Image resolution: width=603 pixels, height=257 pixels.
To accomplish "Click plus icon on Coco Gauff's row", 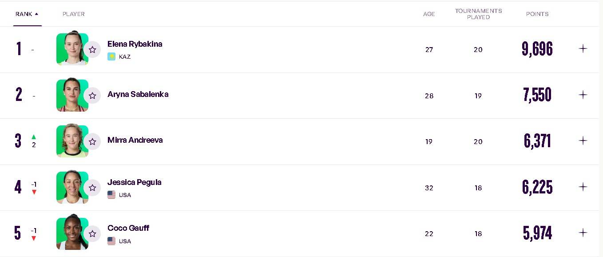I will 583,233.
